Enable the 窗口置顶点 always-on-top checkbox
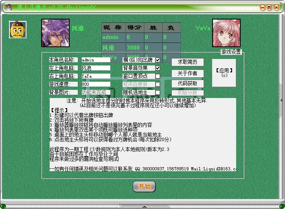 (x=158, y=76)
